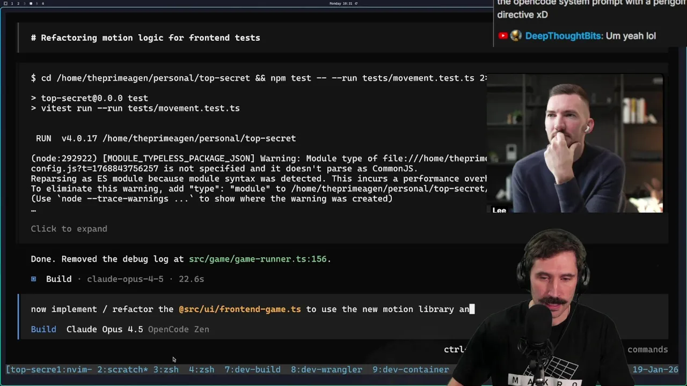Open the 7:dev-build tmux window
This screenshot has height=386, width=687.
pos(252,369)
